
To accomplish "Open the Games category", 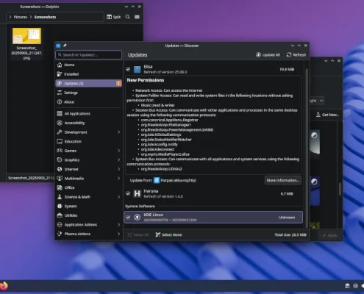I will [x=88, y=151].
